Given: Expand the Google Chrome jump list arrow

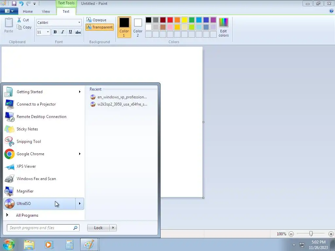Looking at the screenshot, I should pos(80,154).
